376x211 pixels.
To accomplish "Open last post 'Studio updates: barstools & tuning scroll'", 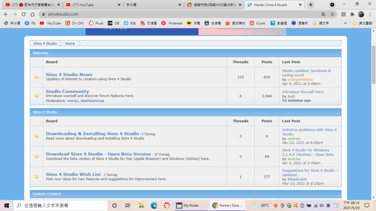I will coord(306,73).
